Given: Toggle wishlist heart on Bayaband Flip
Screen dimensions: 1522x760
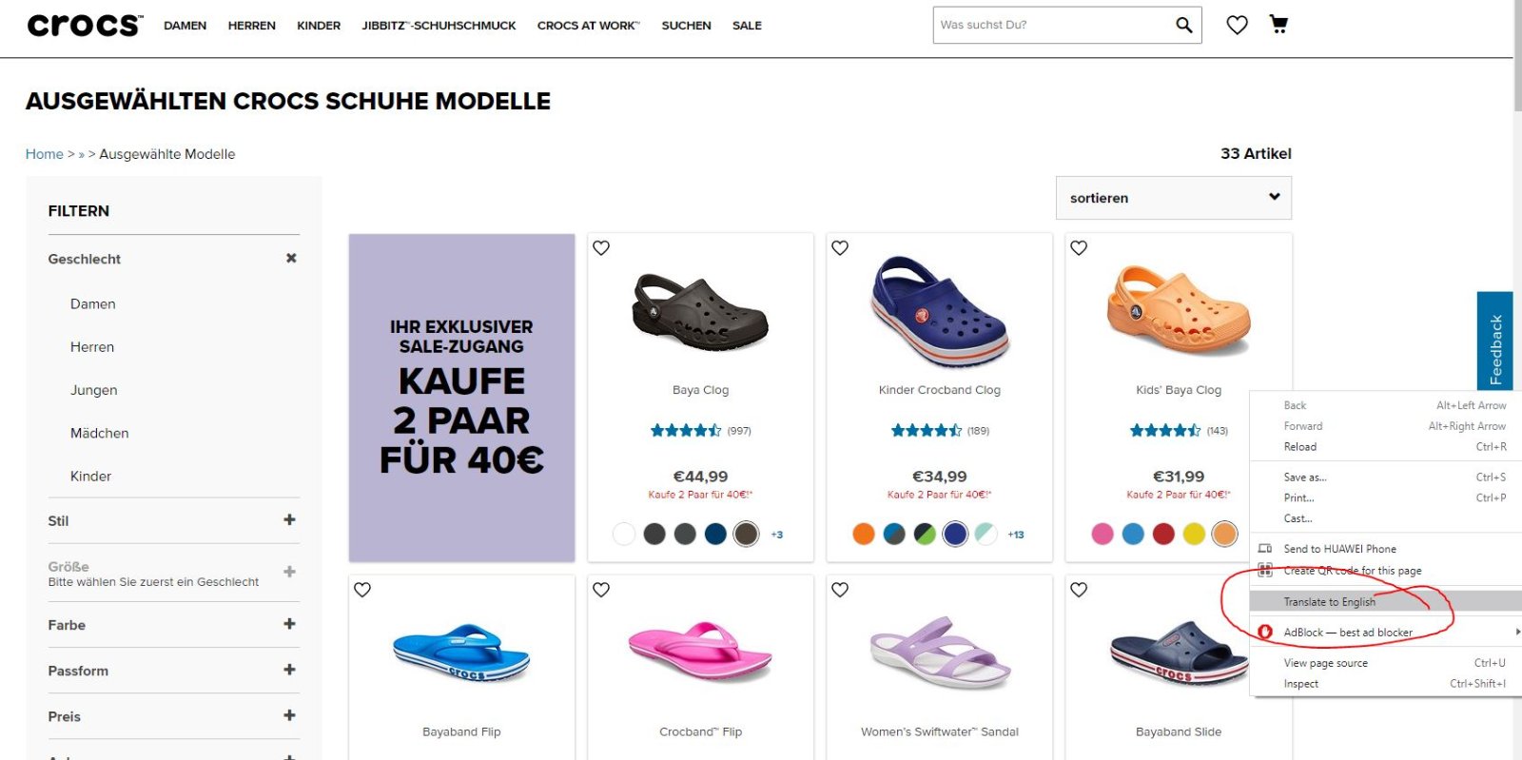Looking at the screenshot, I should tap(362, 590).
